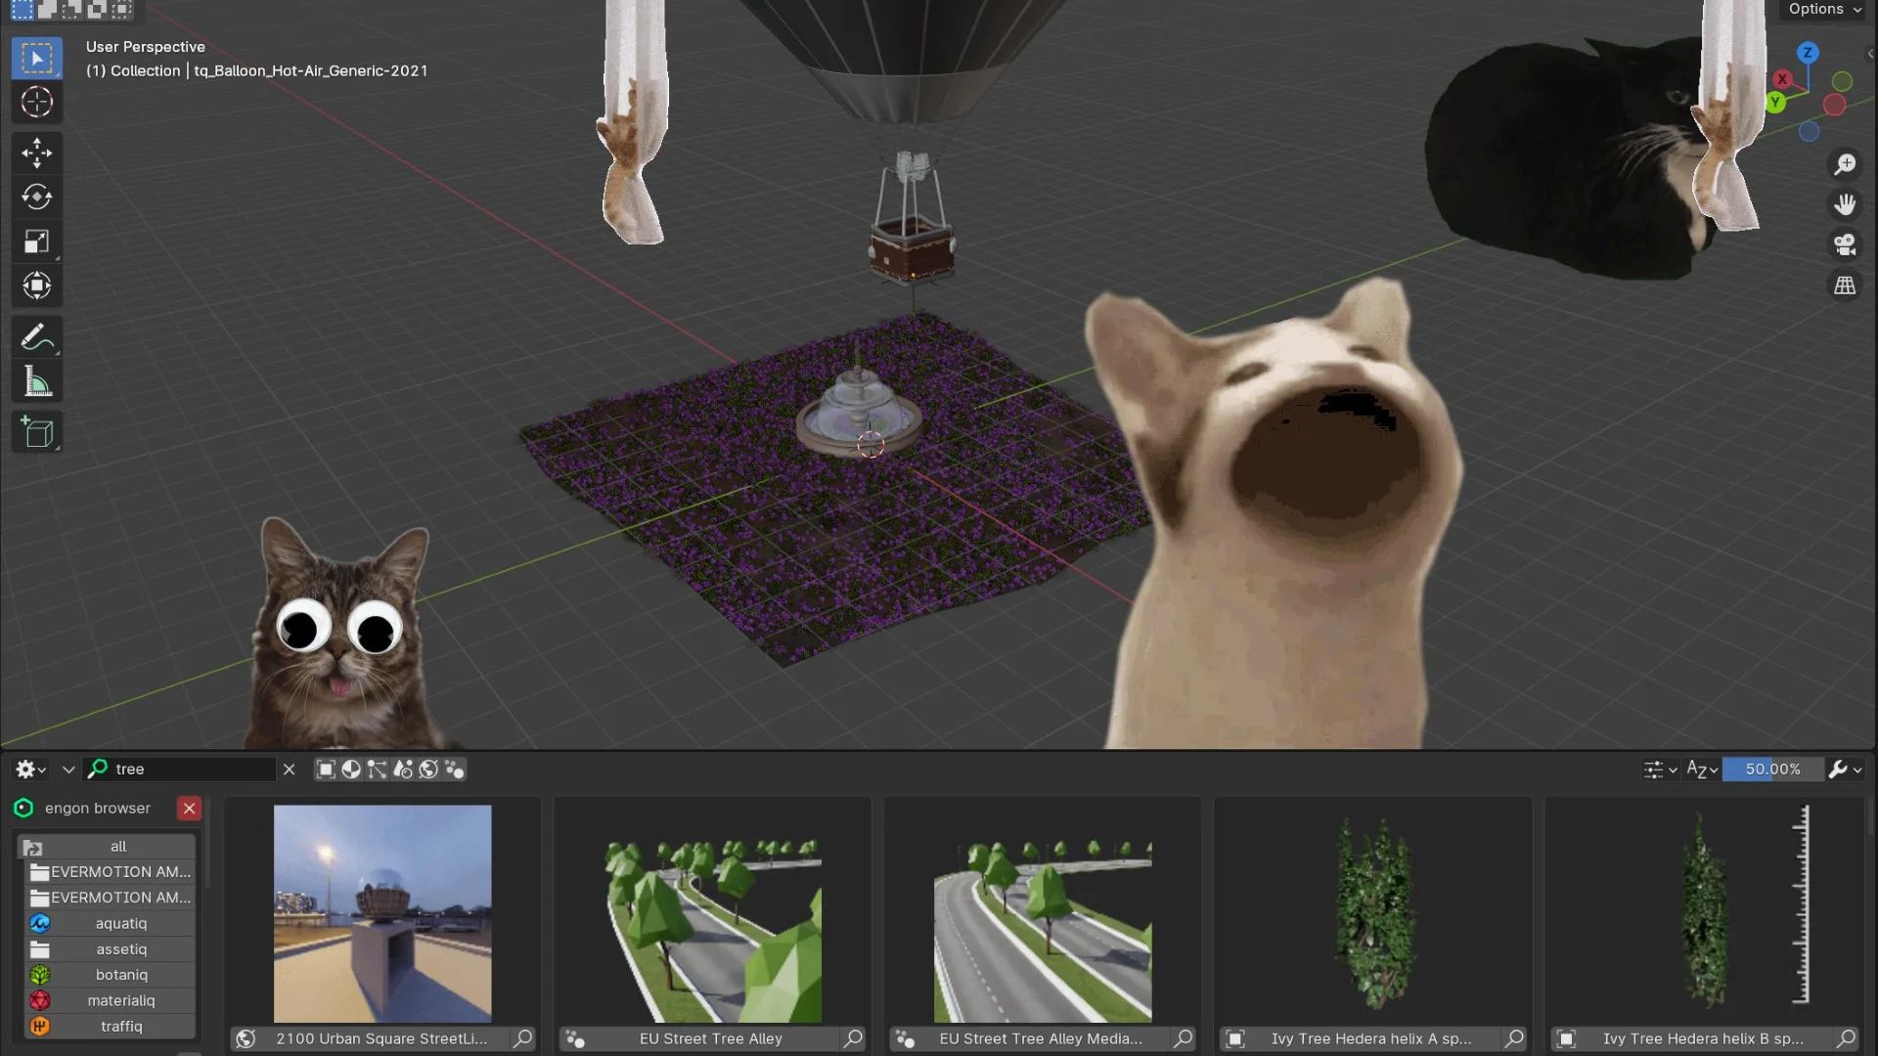Select the 3D Cursor tool
Screen dimensions: 1878x1056
point(37,102)
